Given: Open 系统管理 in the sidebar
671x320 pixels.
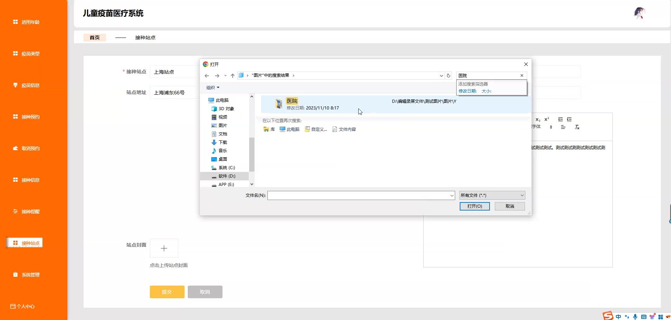Looking at the screenshot, I should coord(26,275).
